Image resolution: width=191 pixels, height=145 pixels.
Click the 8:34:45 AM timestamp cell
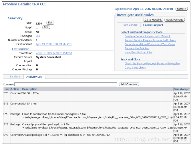(x=182, y=96)
